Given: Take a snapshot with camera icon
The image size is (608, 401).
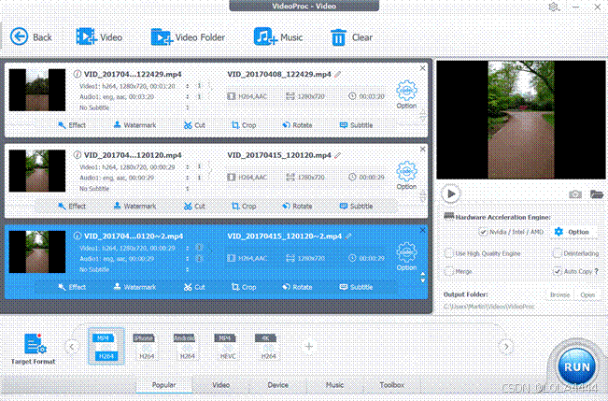Looking at the screenshot, I should (x=575, y=194).
